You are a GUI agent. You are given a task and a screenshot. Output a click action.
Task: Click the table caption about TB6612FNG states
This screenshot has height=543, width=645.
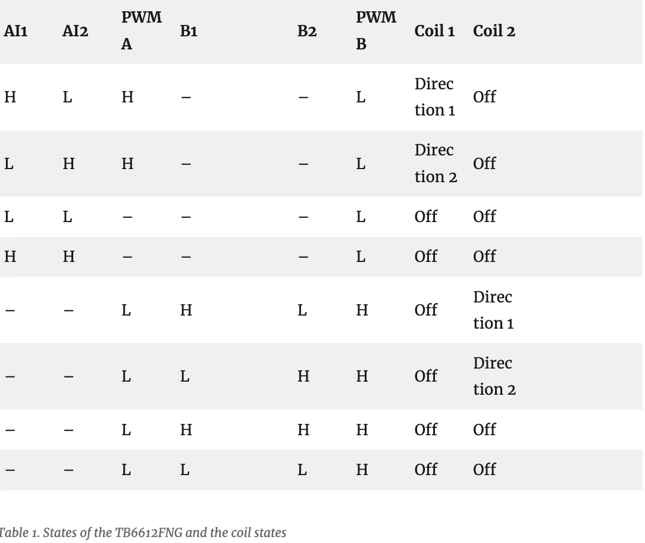143,532
